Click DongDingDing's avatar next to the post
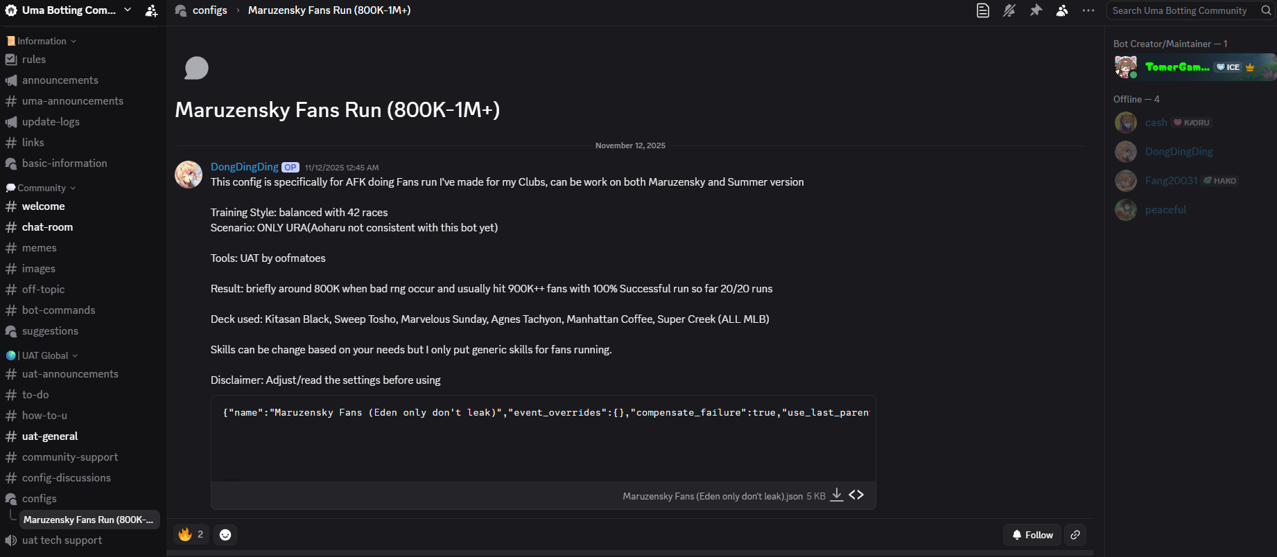The width and height of the screenshot is (1277, 557). 189,175
